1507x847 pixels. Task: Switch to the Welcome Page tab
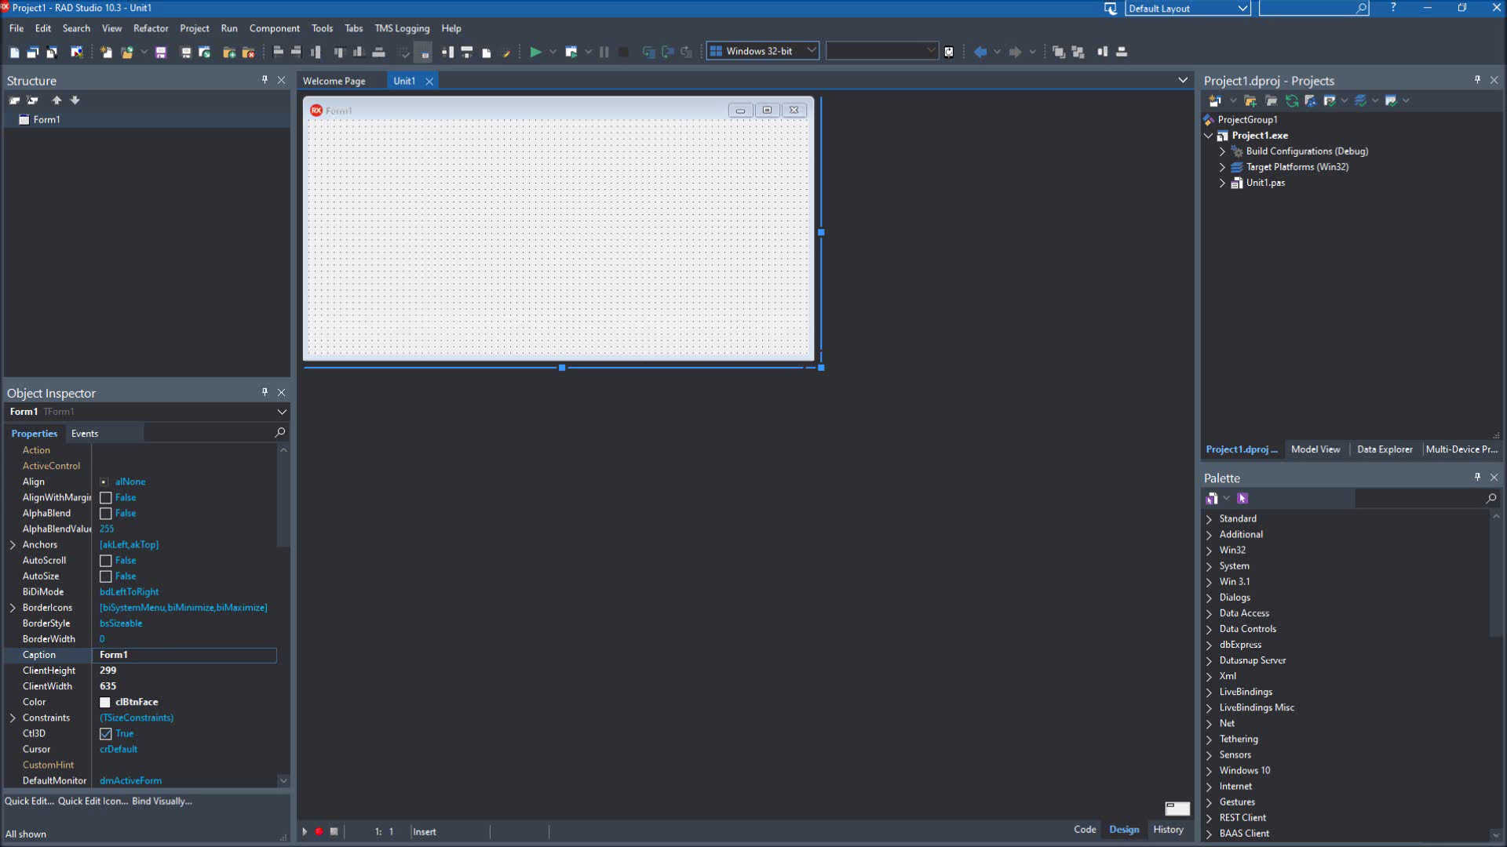pyautogui.click(x=334, y=81)
